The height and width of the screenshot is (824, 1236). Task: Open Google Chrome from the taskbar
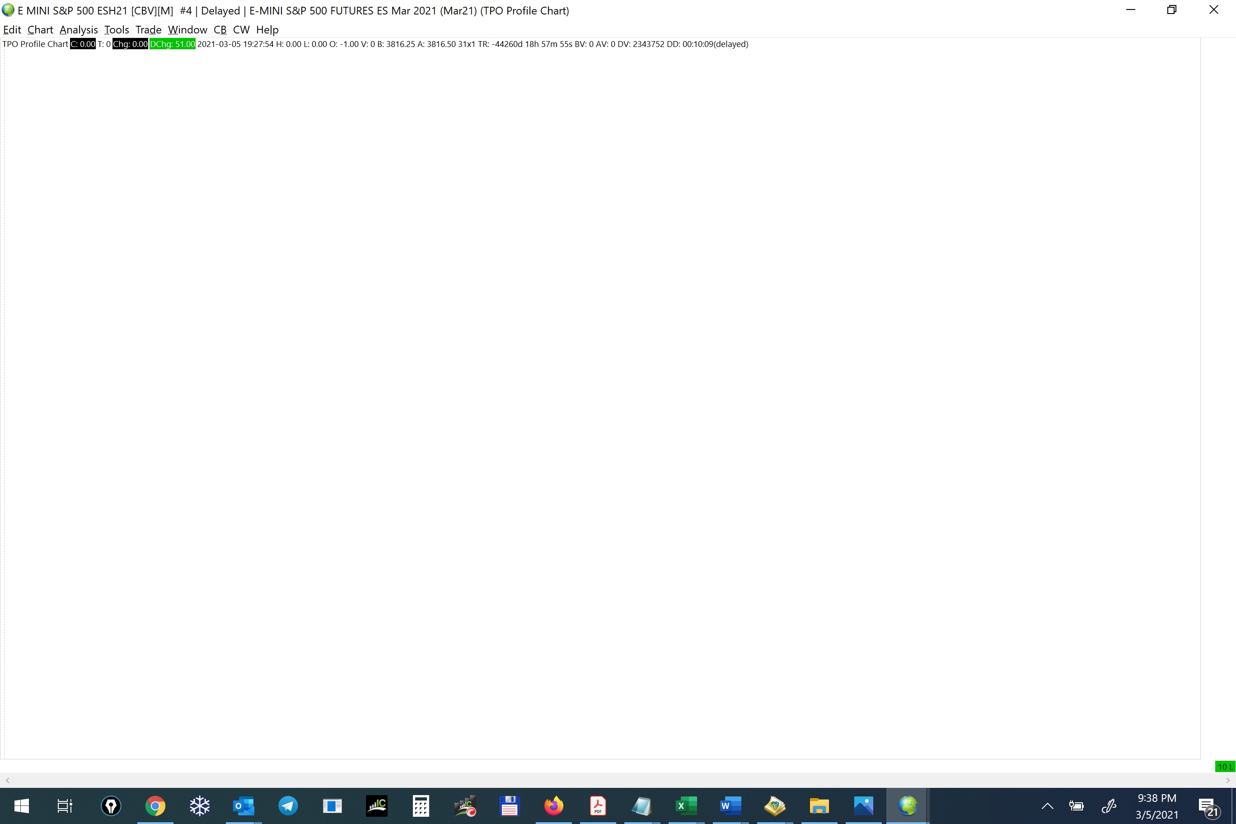155,805
